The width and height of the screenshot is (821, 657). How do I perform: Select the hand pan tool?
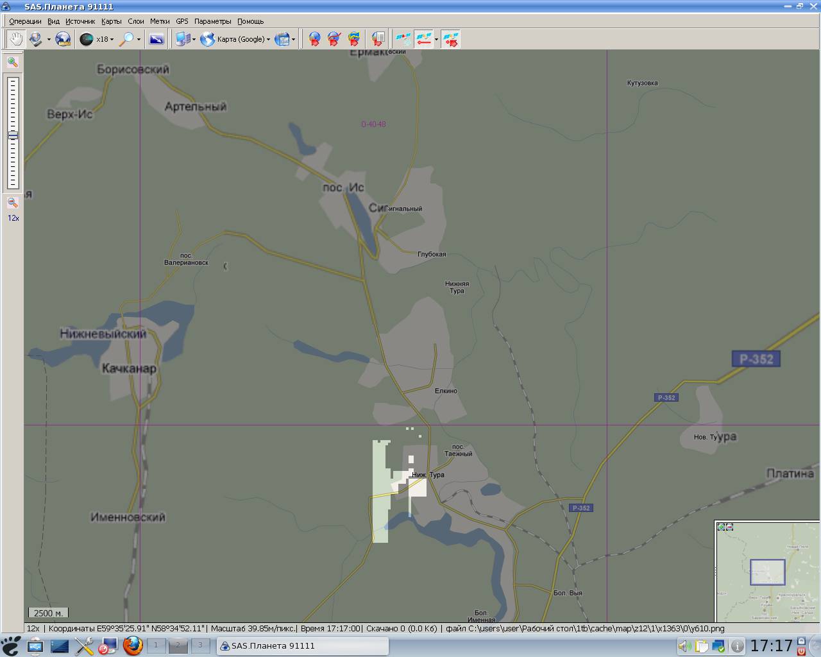click(x=15, y=39)
